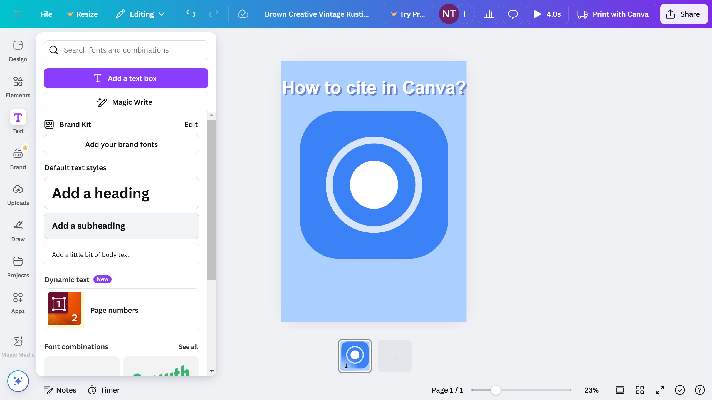Open the Elements sidebar panel
Screen dimensions: 712x400
[x=18, y=87]
